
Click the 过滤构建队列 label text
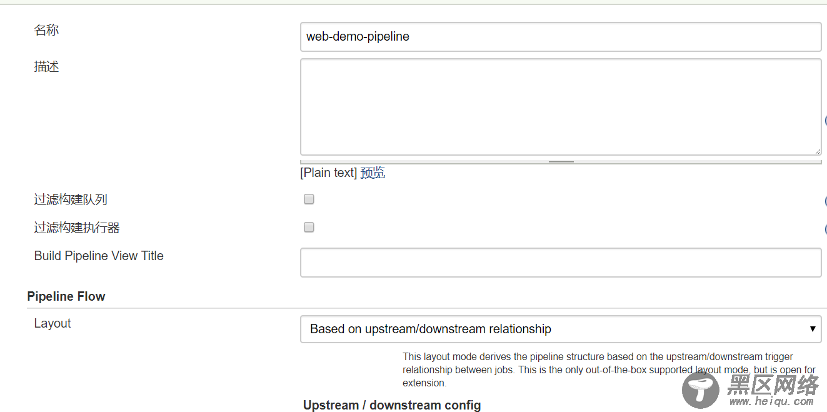(71, 200)
